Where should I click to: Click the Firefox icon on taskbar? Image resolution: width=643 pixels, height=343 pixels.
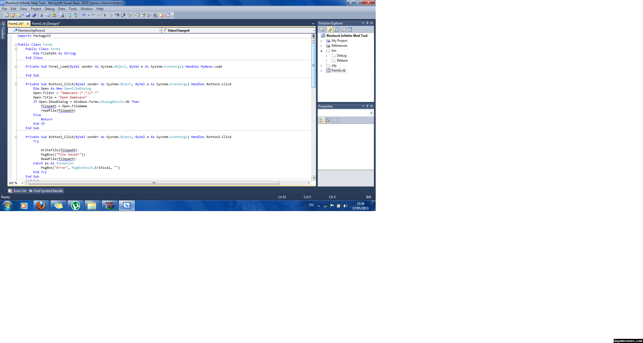[x=41, y=206]
